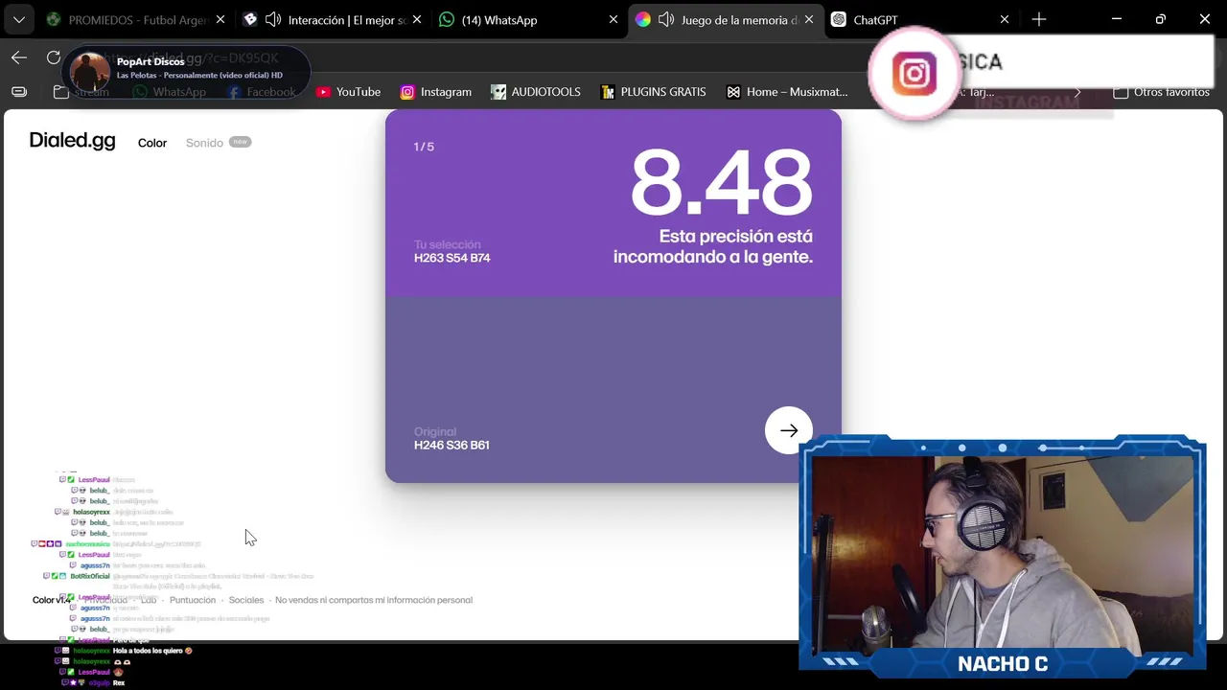Open the PLUGINS GRATIS bookmark

pos(654,92)
